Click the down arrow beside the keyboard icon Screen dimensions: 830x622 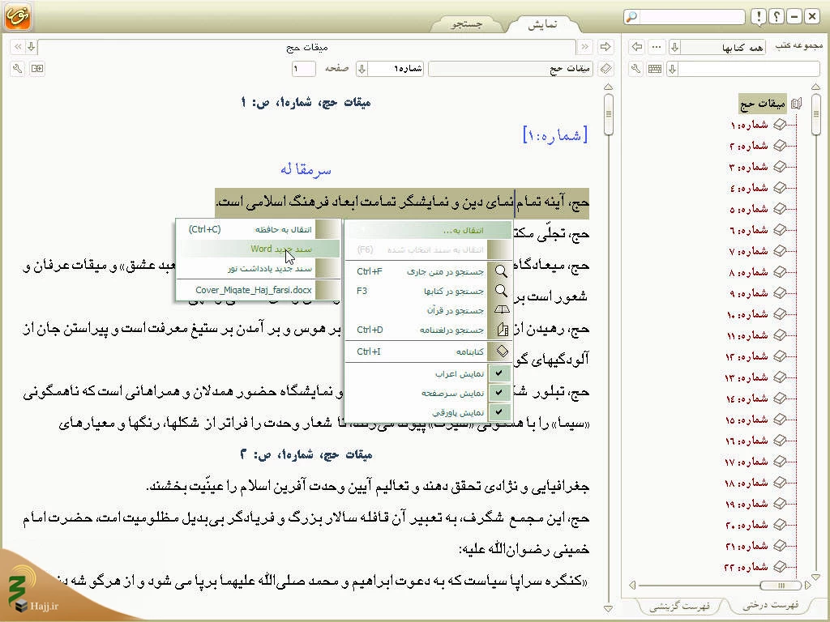(672, 69)
